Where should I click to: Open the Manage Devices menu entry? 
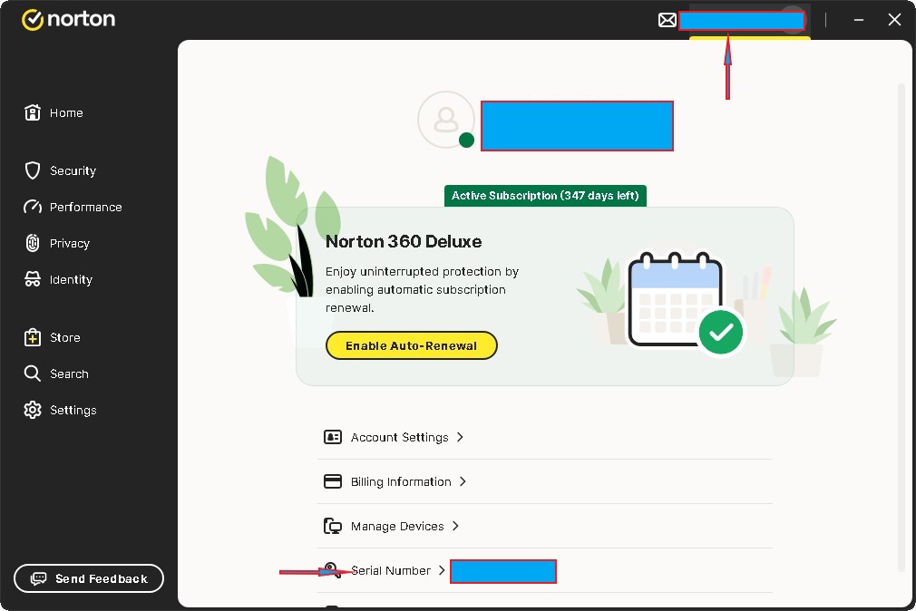(397, 527)
